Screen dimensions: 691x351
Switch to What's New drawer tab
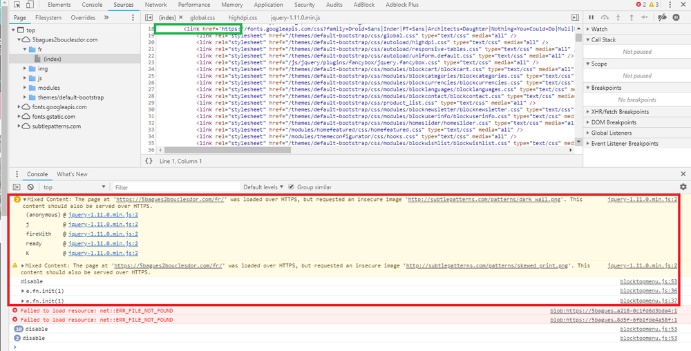73,174
